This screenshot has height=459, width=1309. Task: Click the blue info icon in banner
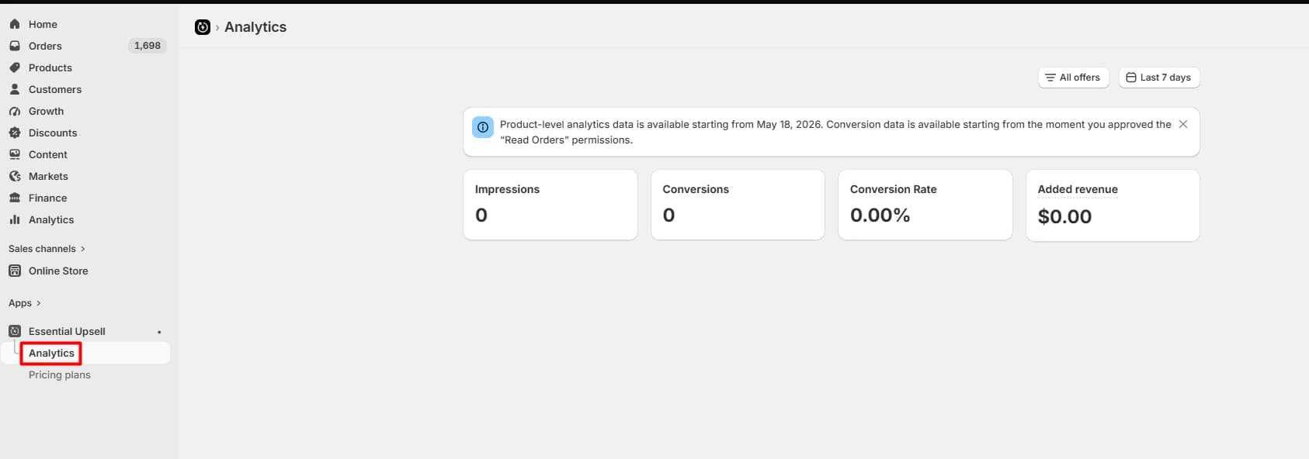[x=483, y=127]
